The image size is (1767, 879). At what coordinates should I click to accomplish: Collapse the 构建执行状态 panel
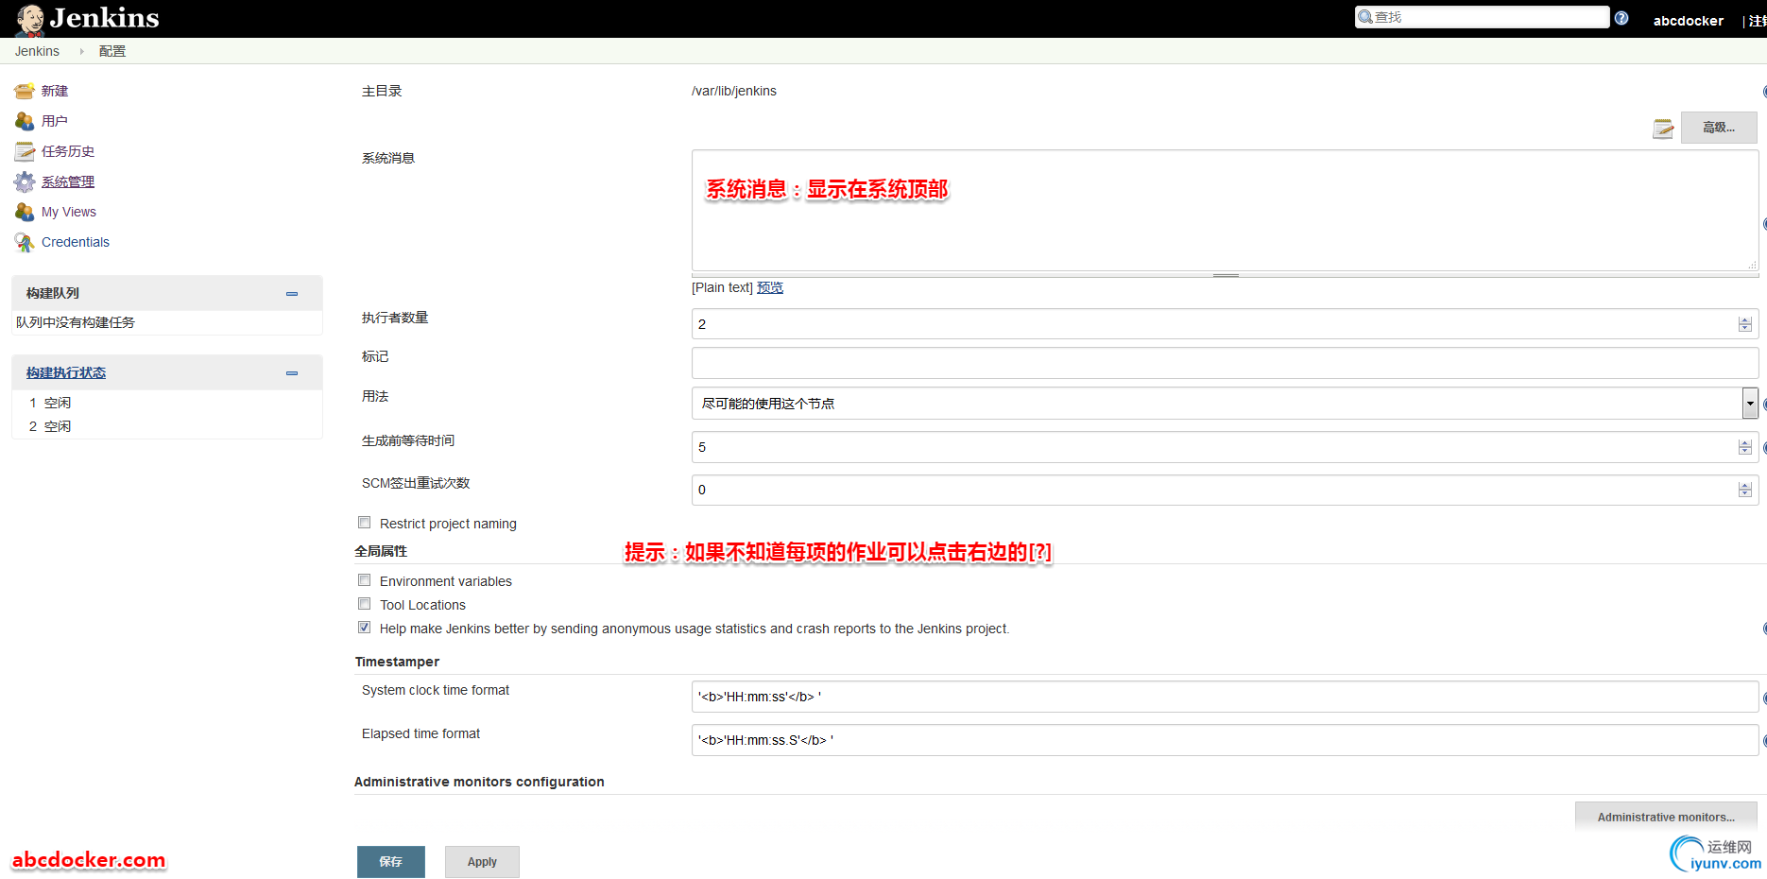point(292,373)
